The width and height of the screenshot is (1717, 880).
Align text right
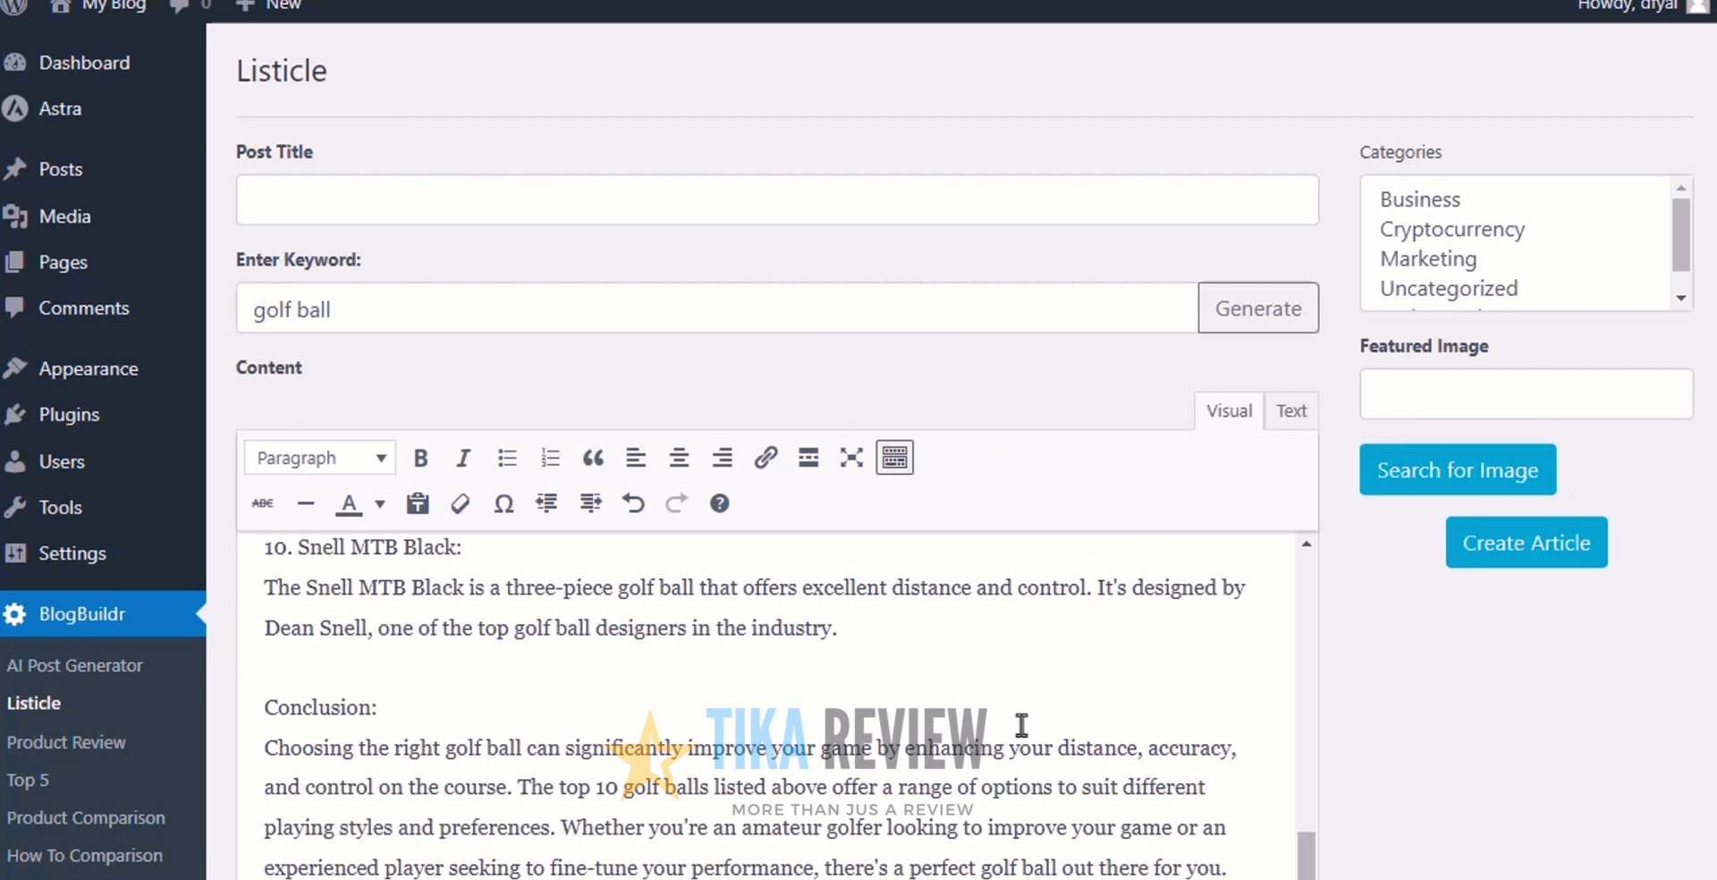(722, 458)
